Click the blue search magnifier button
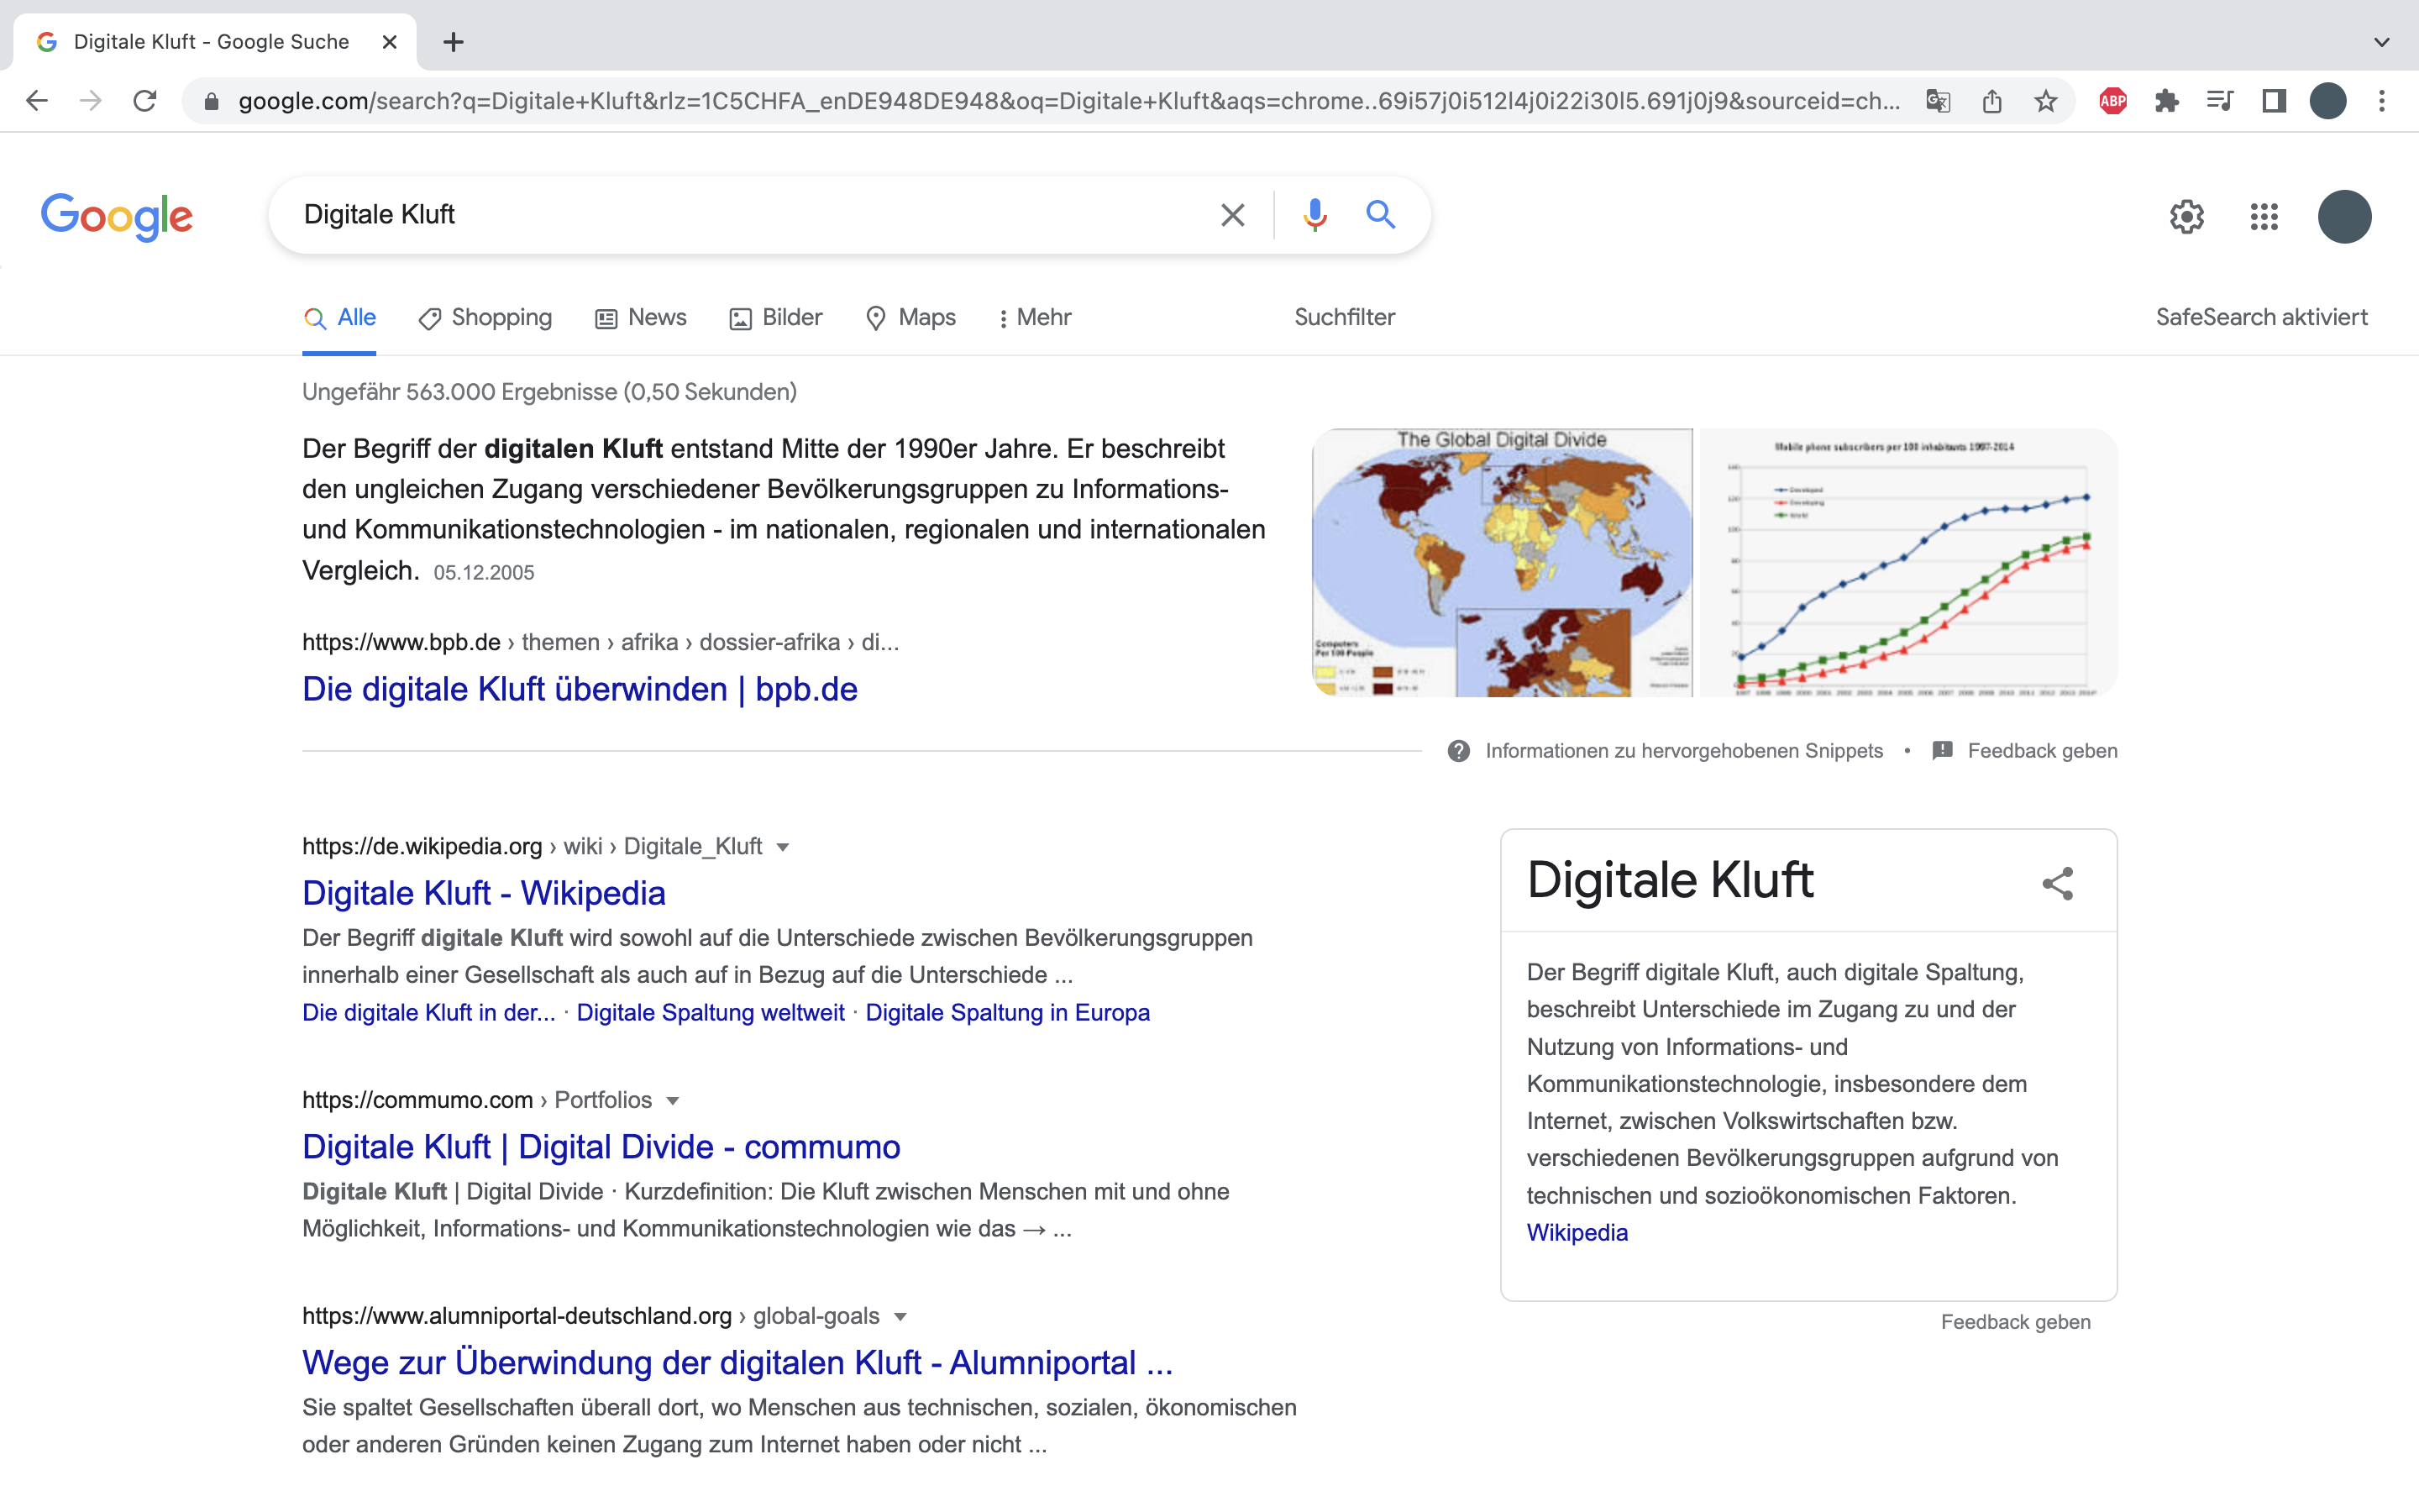Screen dimensions: 2419x1512 [x=1381, y=214]
